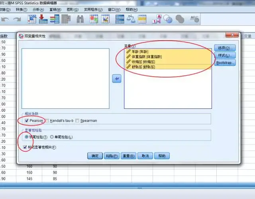The width and height of the screenshot is (255, 199).
Task: Click the Insert Variable icon
Action: click(x=105, y=19)
